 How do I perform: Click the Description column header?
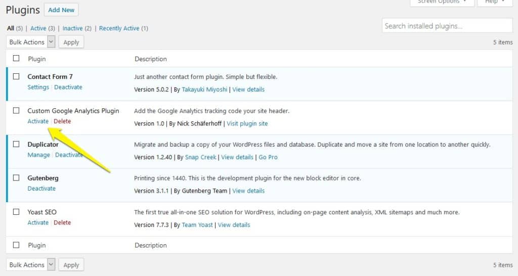click(x=151, y=59)
